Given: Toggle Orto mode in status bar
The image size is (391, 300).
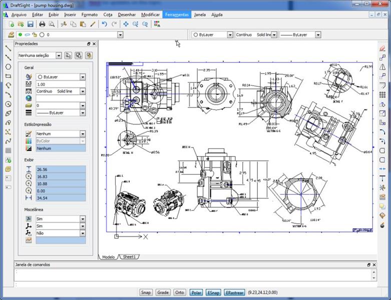Looking at the screenshot, I should [x=179, y=292].
